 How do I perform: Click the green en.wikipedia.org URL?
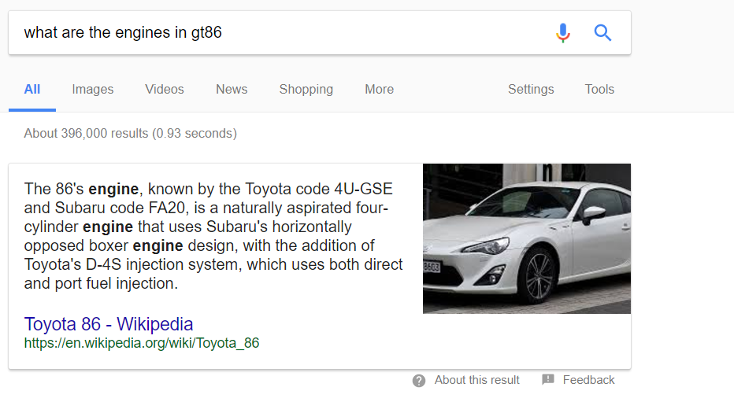(x=142, y=343)
